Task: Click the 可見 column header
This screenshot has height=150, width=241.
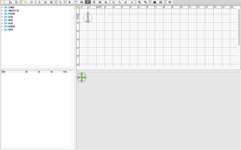Action: [x=65, y=72]
